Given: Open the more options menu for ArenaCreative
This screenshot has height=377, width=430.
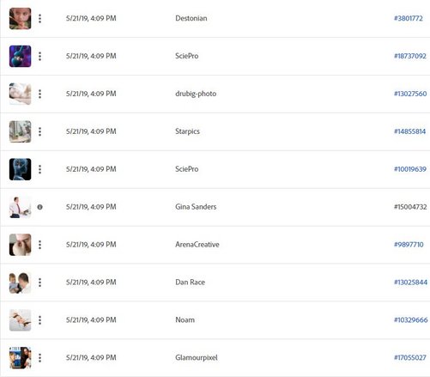Looking at the screenshot, I should 39,245.
